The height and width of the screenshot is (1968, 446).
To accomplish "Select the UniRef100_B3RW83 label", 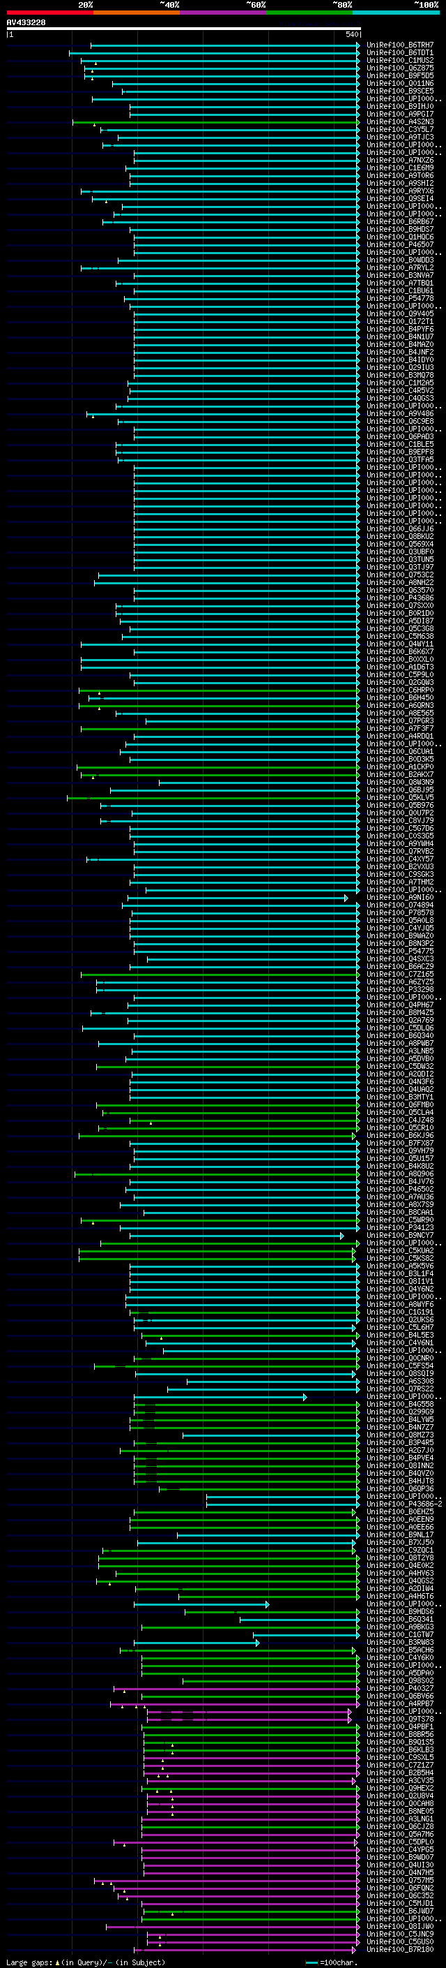I will point(399,1642).
